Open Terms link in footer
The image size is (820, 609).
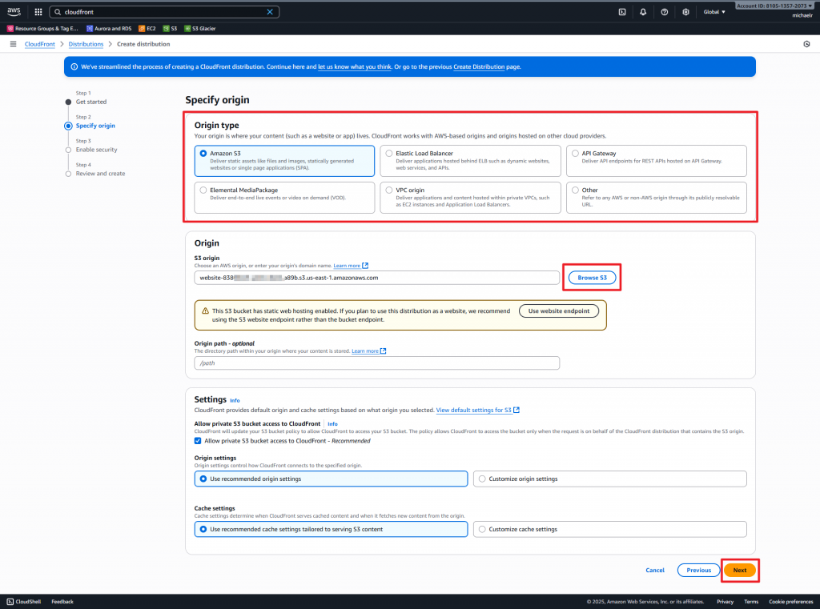coord(751,602)
